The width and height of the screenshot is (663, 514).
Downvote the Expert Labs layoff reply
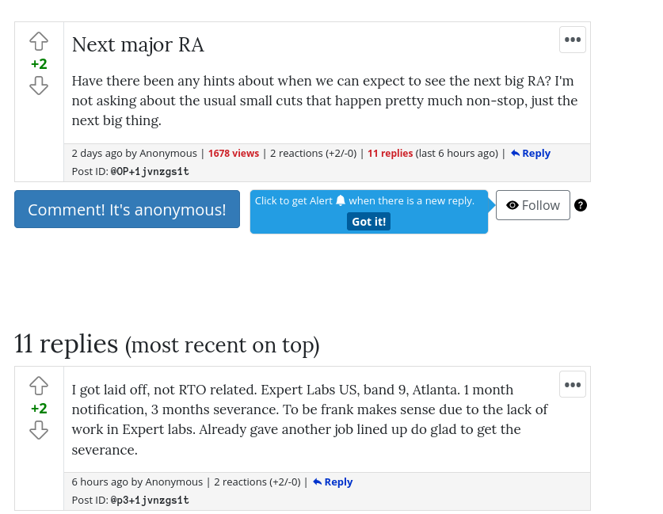(39, 430)
